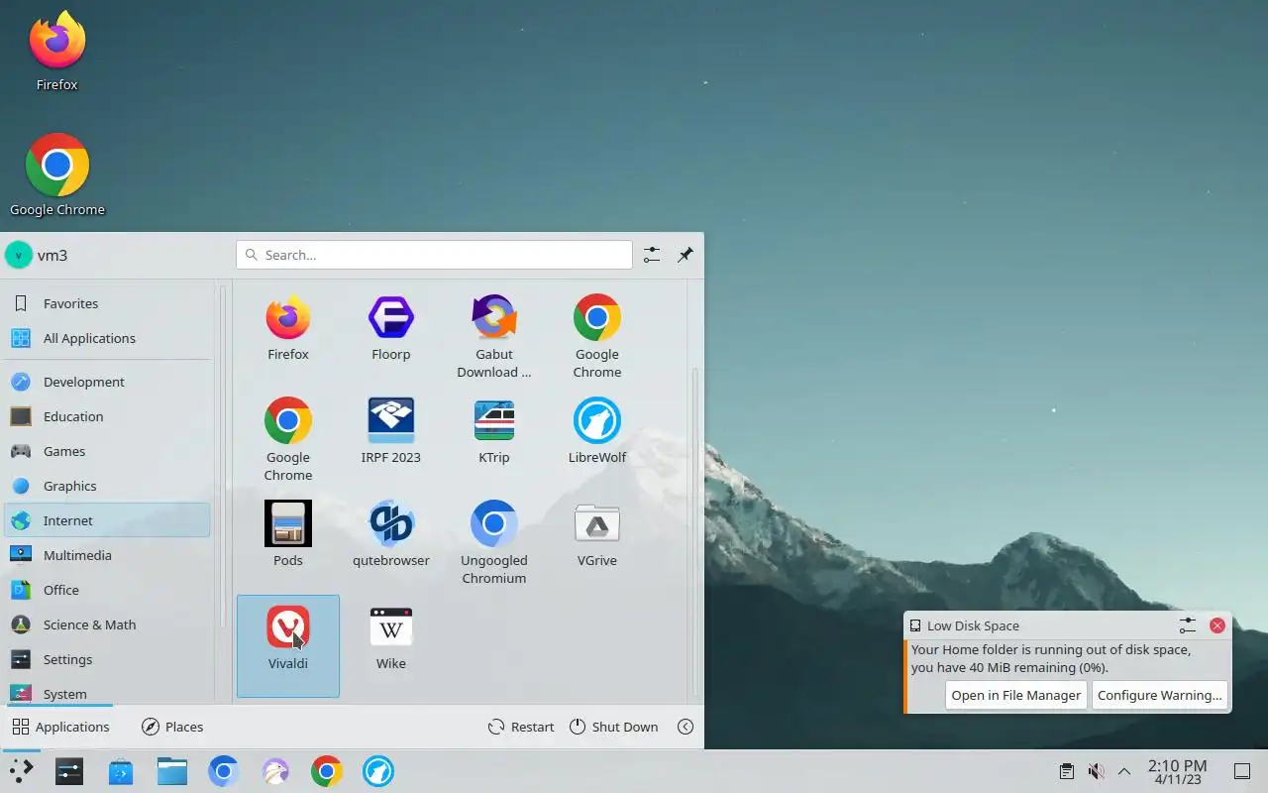1268x793 pixels.
Task: Expand hidden system tray icons arrow
Action: tap(1124, 771)
